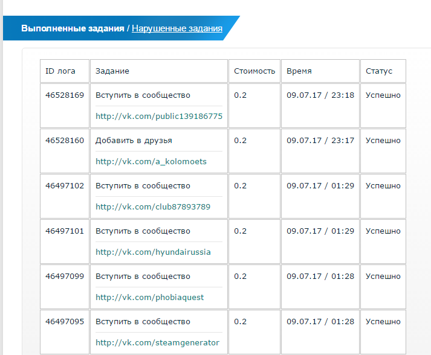This screenshot has height=355, width=431.
Task: Click the 09.07.17 / 23:18 time cell
Action: [x=320, y=106]
